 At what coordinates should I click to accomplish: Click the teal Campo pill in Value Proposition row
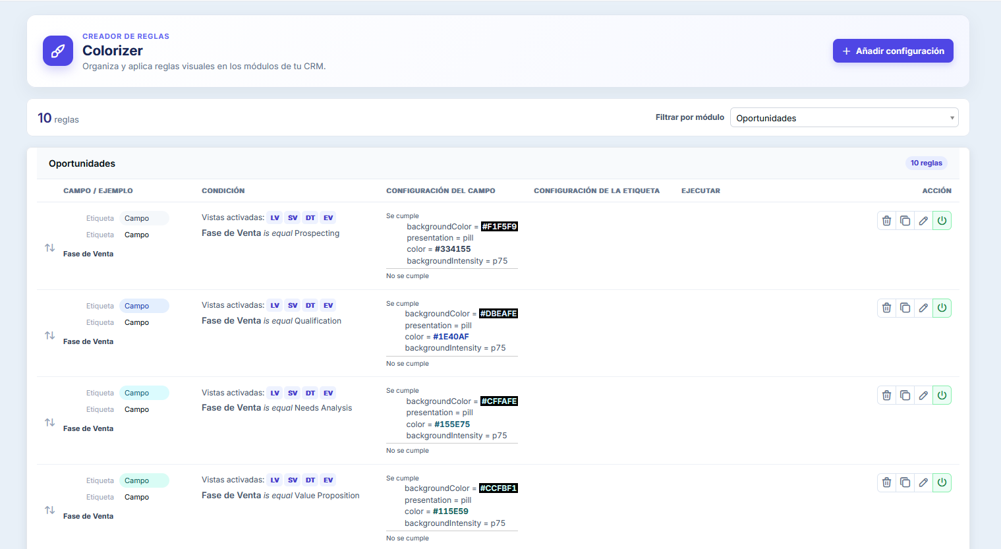(x=144, y=480)
